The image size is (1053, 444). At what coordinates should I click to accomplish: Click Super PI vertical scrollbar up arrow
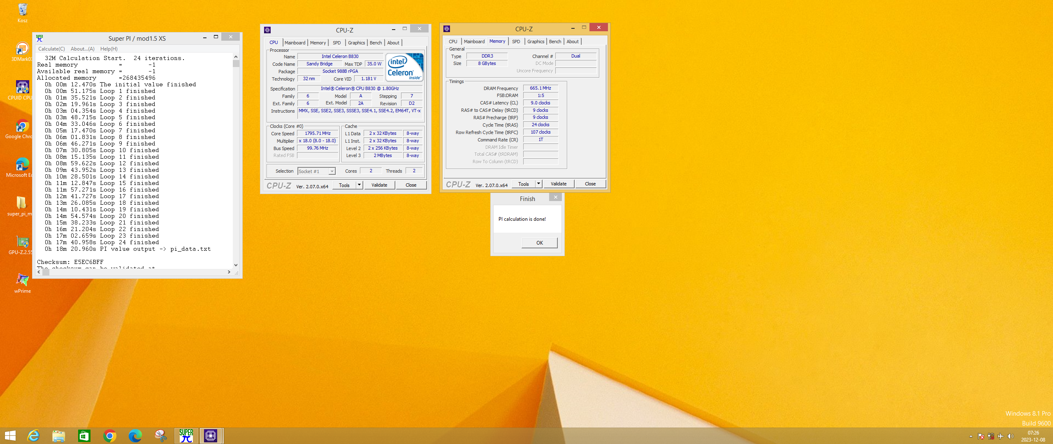pos(236,57)
